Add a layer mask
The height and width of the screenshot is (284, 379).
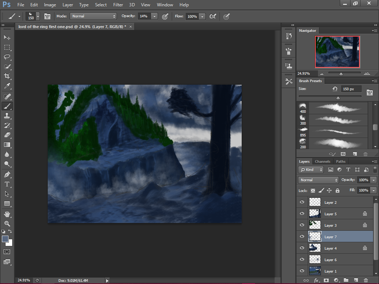326,280
